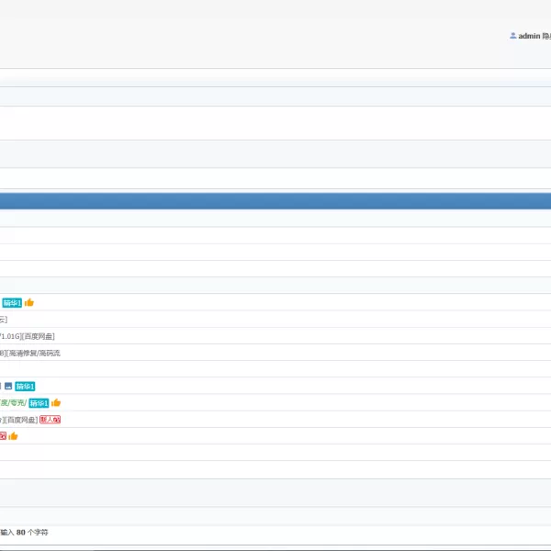Click the 80 个字符 character limit text
This screenshot has height=551, width=551.
[32, 532]
